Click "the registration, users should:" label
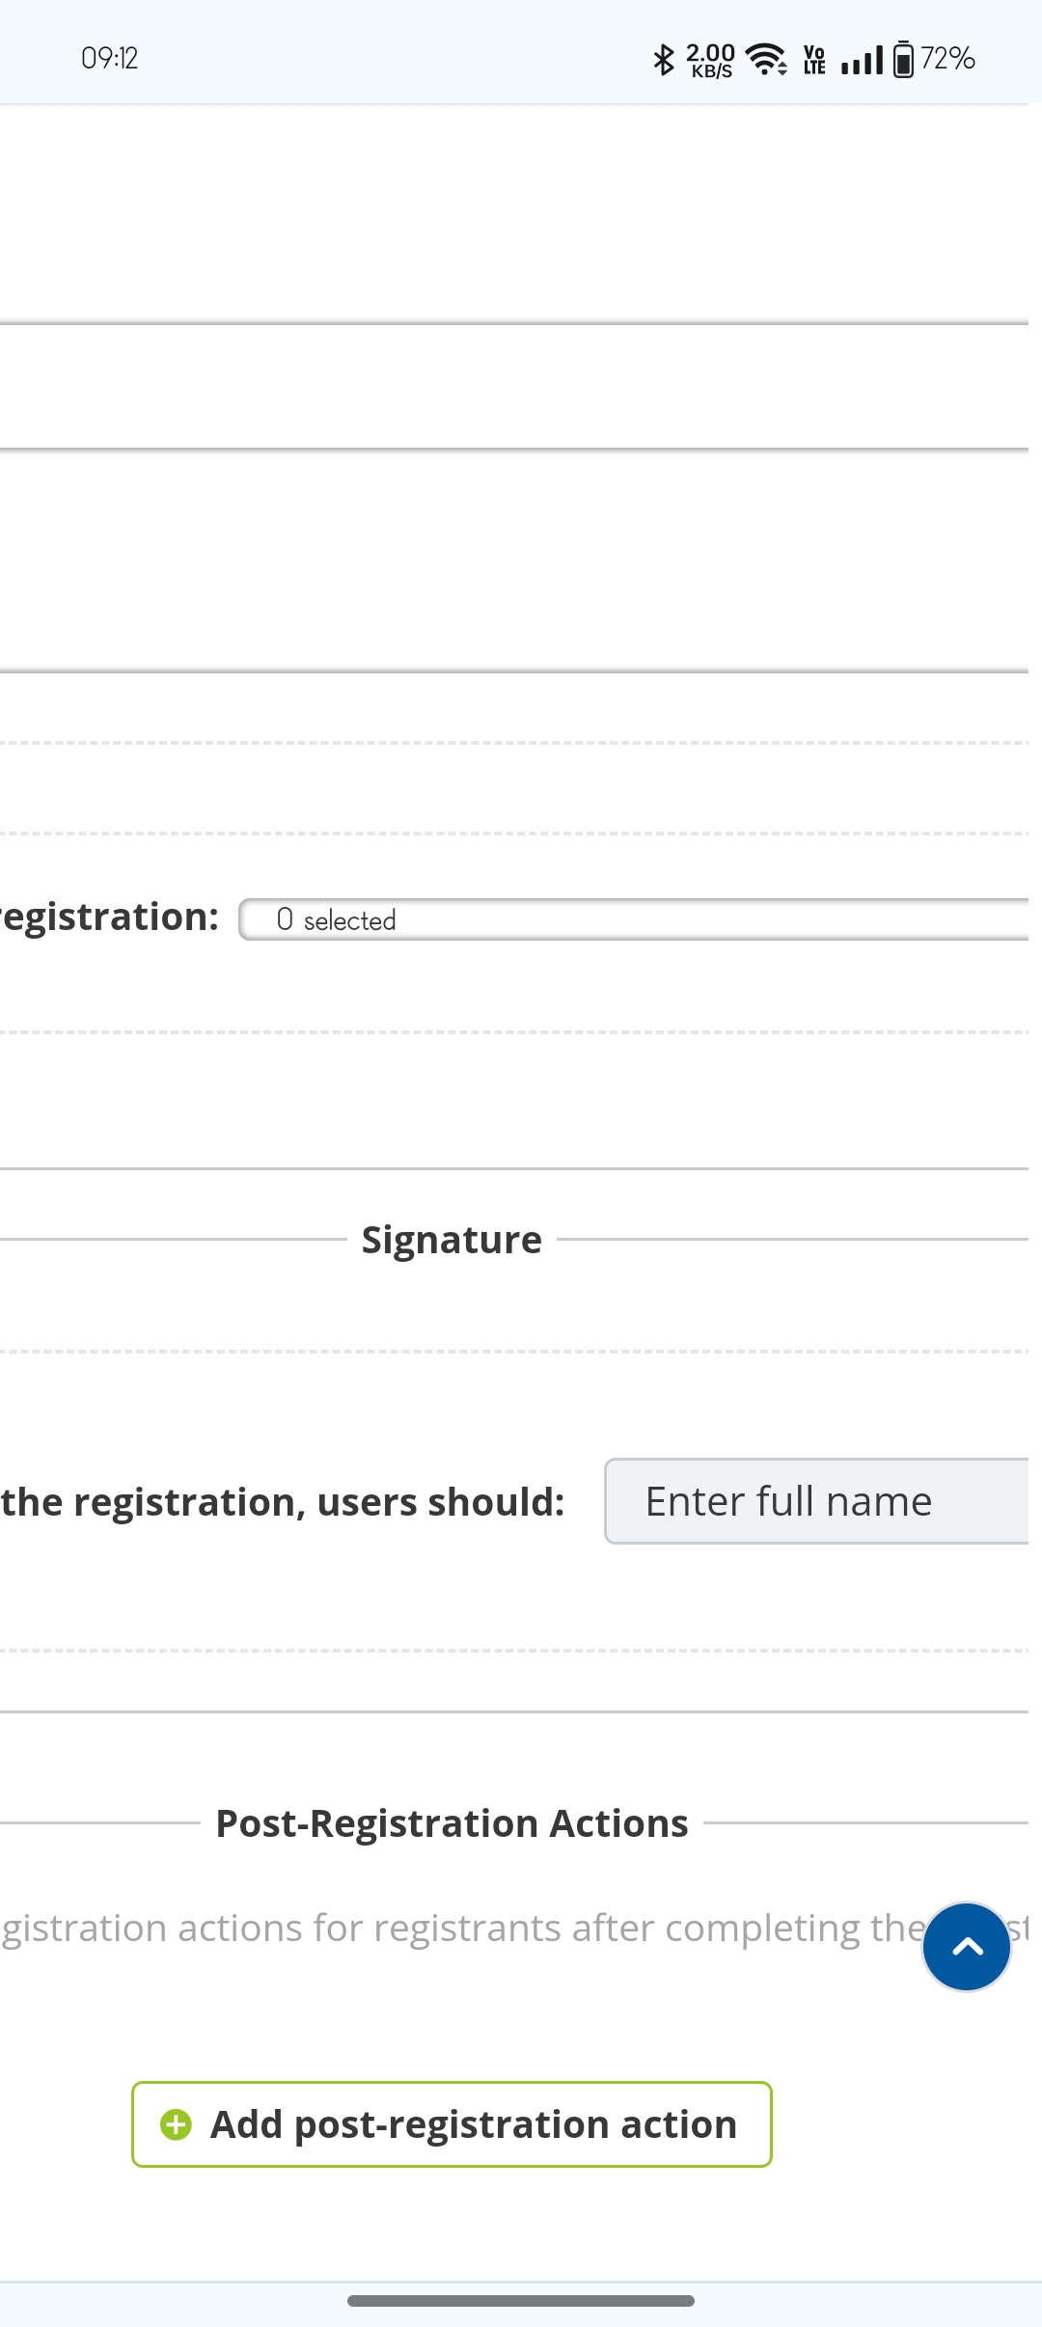 (283, 1502)
